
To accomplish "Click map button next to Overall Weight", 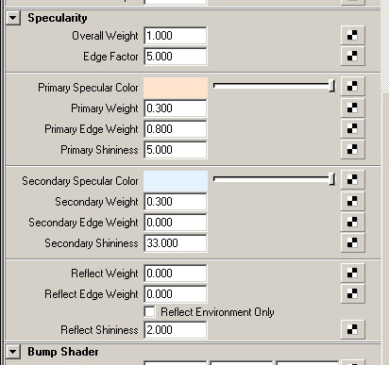I will pos(352,35).
